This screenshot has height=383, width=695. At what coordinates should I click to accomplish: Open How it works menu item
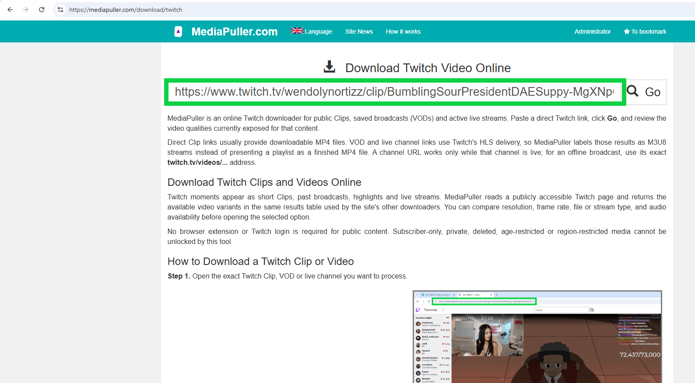403,31
